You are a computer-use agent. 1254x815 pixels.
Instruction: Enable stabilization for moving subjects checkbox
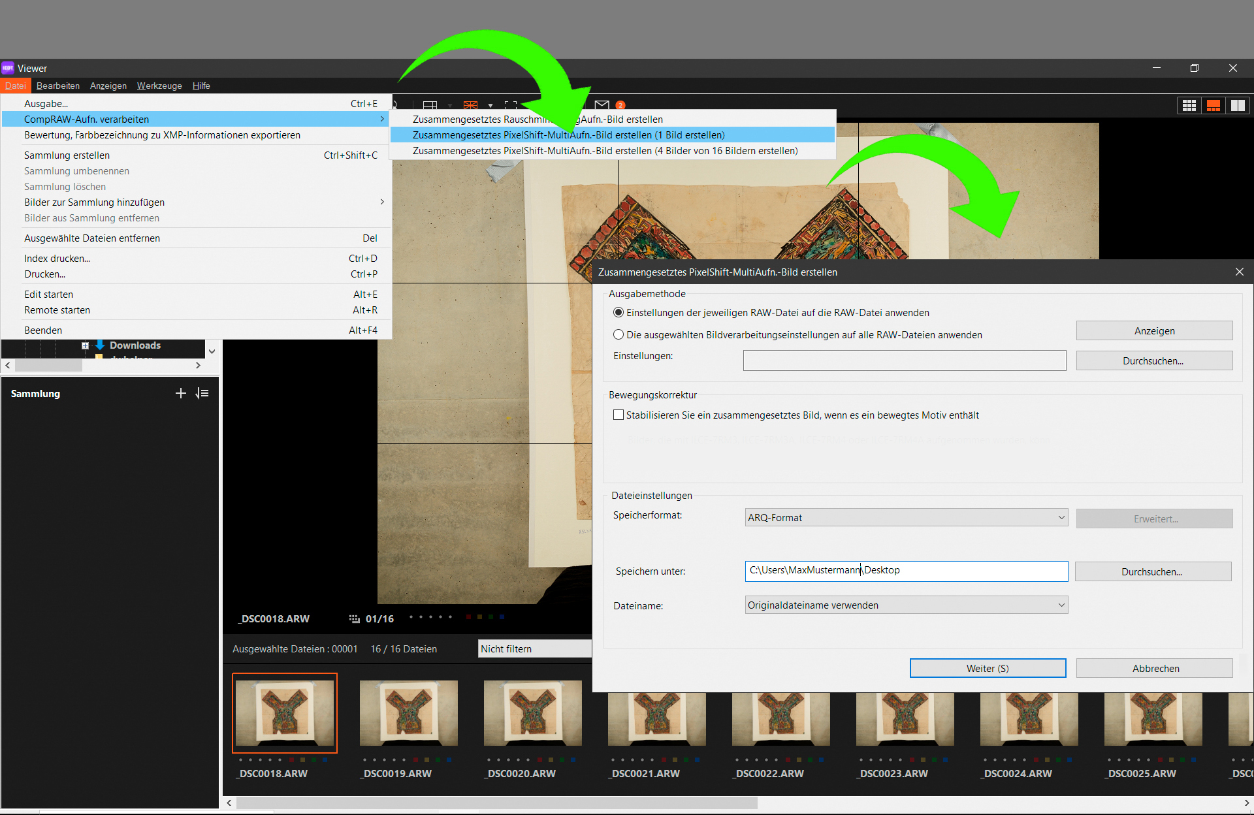(619, 415)
